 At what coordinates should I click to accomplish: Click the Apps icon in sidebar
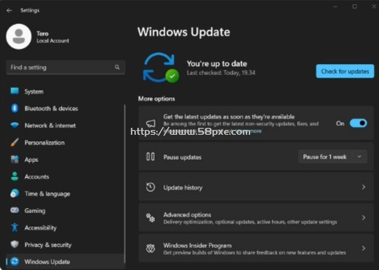[14, 159]
